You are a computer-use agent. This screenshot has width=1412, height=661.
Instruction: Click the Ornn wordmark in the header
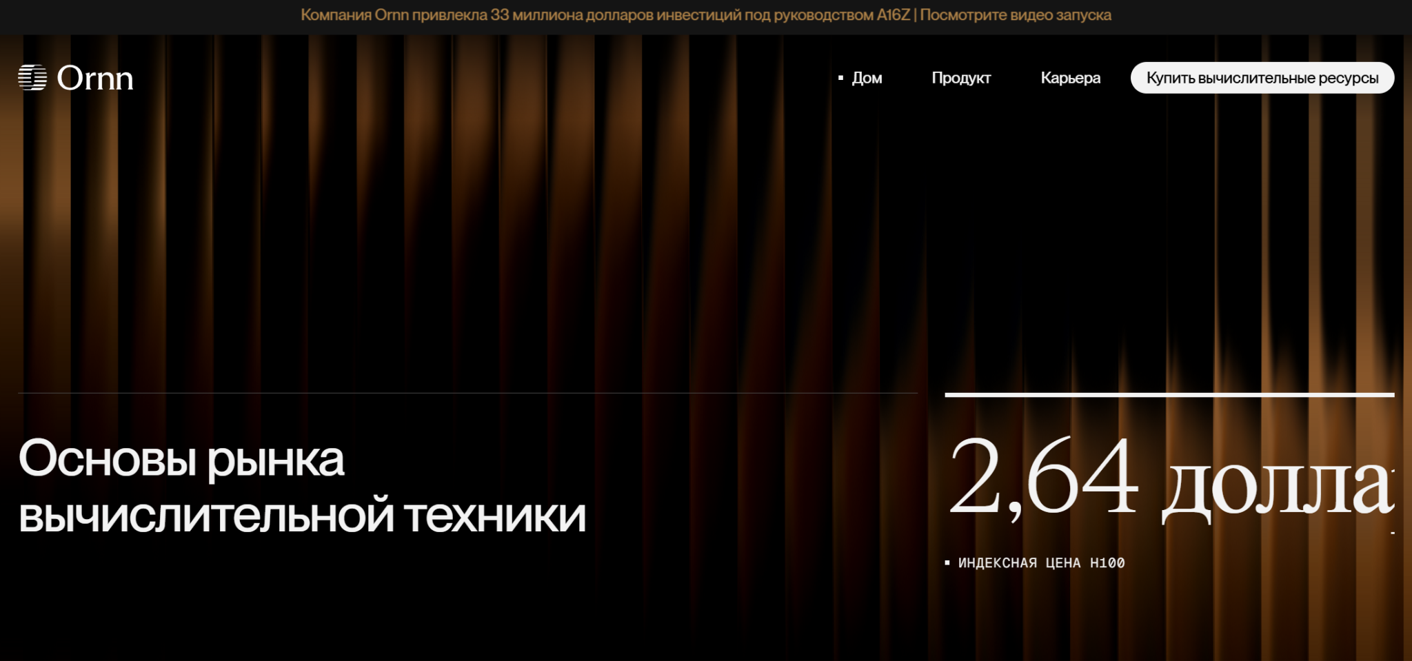point(95,78)
